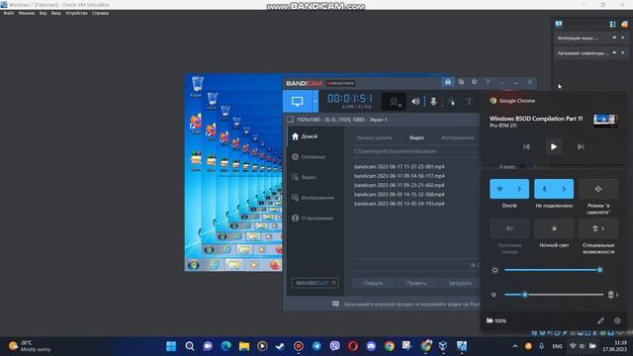Toggle airplane mode quick setting
This screenshot has height=356, width=633.
coord(598,189)
